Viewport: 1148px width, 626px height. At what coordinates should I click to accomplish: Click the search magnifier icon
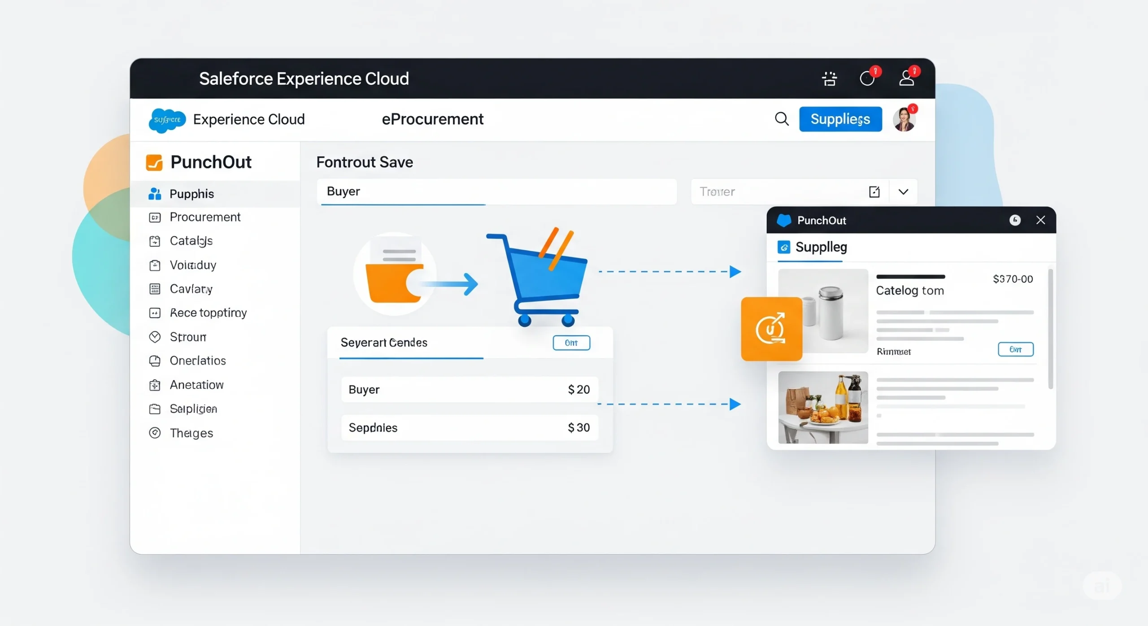pyautogui.click(x=782, y=119)
